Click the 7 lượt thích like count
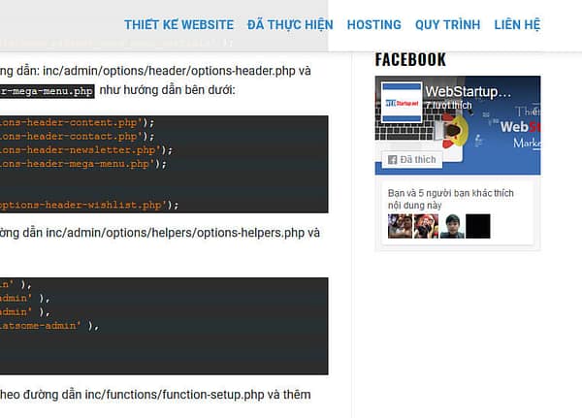Viewport: 582px width, 418px height. (449, 106)
